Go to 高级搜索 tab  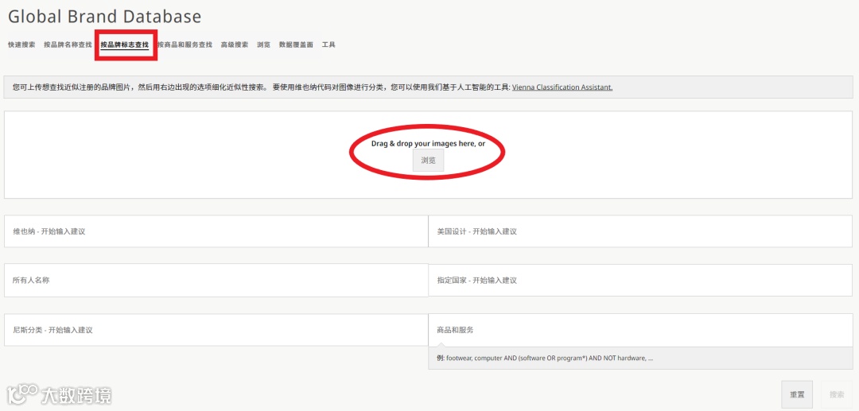(x=235, y=45)
